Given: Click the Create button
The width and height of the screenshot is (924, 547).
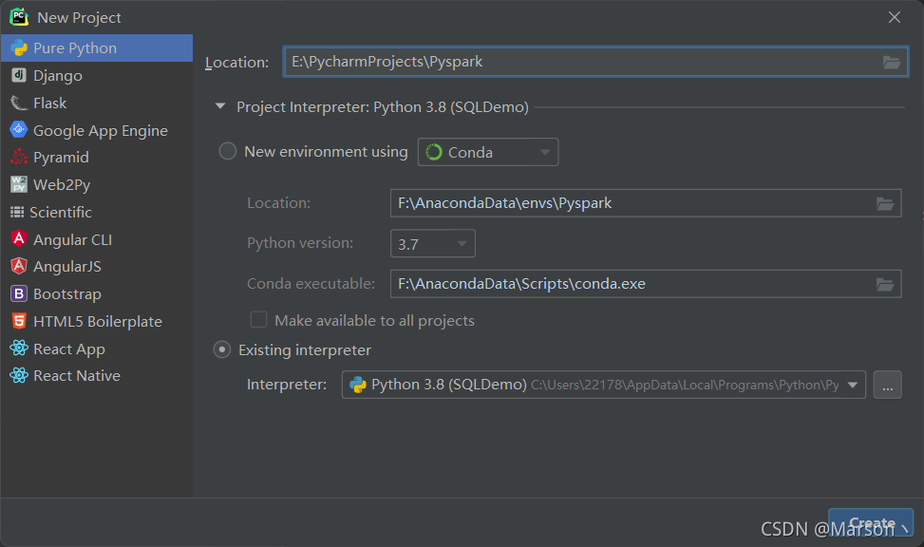Looking at the screenshot, I should coord(871,523).
